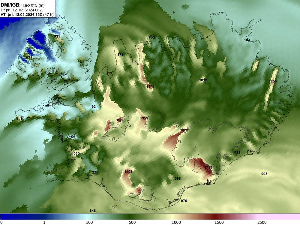Image resolution: width=300 pixels, height=225 pixels.
Task: Click the 1355 height label
Action: pos(144,118)
